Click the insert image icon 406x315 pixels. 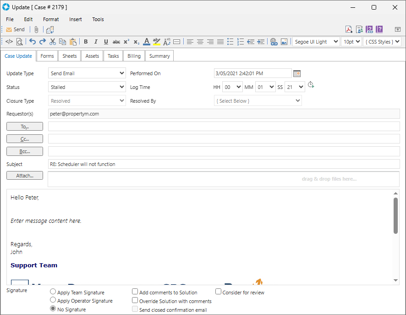284,42
